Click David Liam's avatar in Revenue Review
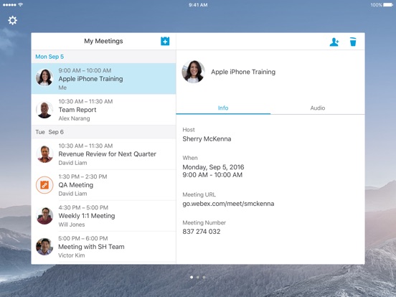The image size is (396, 297). tap(44, 154)
